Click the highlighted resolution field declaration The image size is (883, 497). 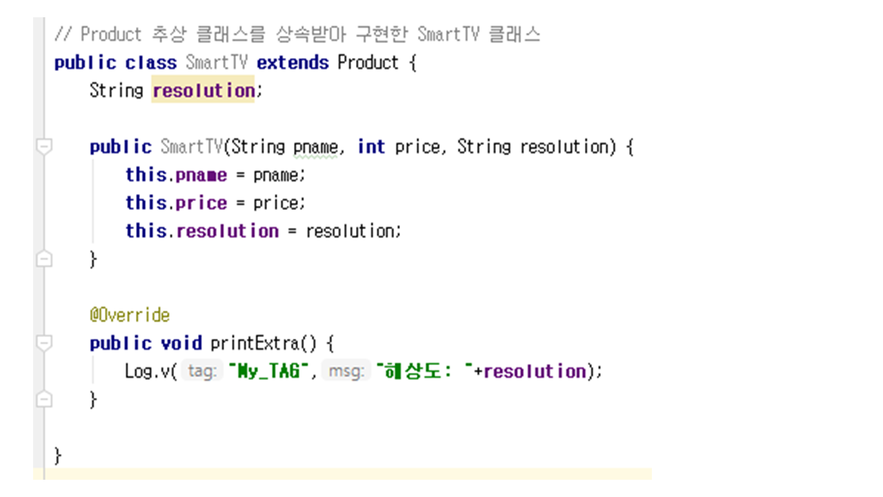203,91
